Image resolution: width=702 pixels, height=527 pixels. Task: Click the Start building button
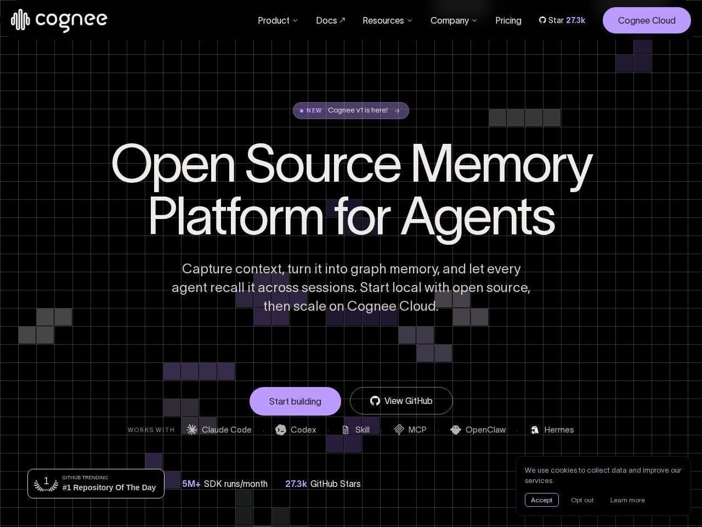pos(295,401)
